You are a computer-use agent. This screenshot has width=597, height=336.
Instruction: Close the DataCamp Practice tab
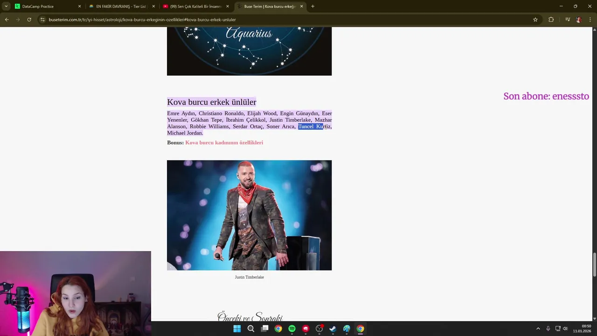pos(79,7)
